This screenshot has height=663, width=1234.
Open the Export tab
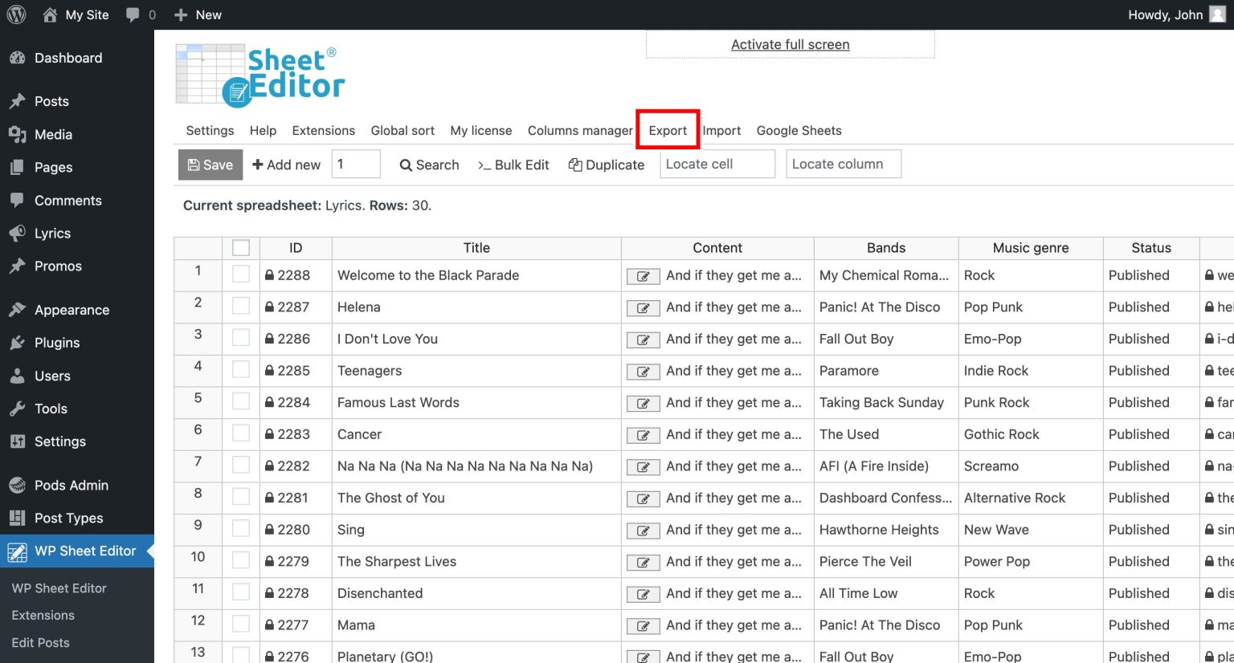[668, 130]
